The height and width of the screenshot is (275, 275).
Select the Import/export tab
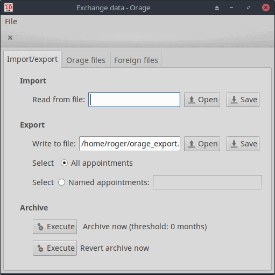pos(32,59)
